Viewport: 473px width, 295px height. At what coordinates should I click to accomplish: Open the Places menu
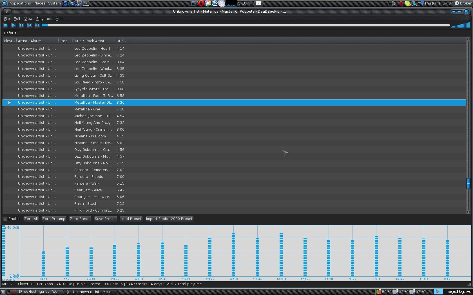click(x=39, y=3)
